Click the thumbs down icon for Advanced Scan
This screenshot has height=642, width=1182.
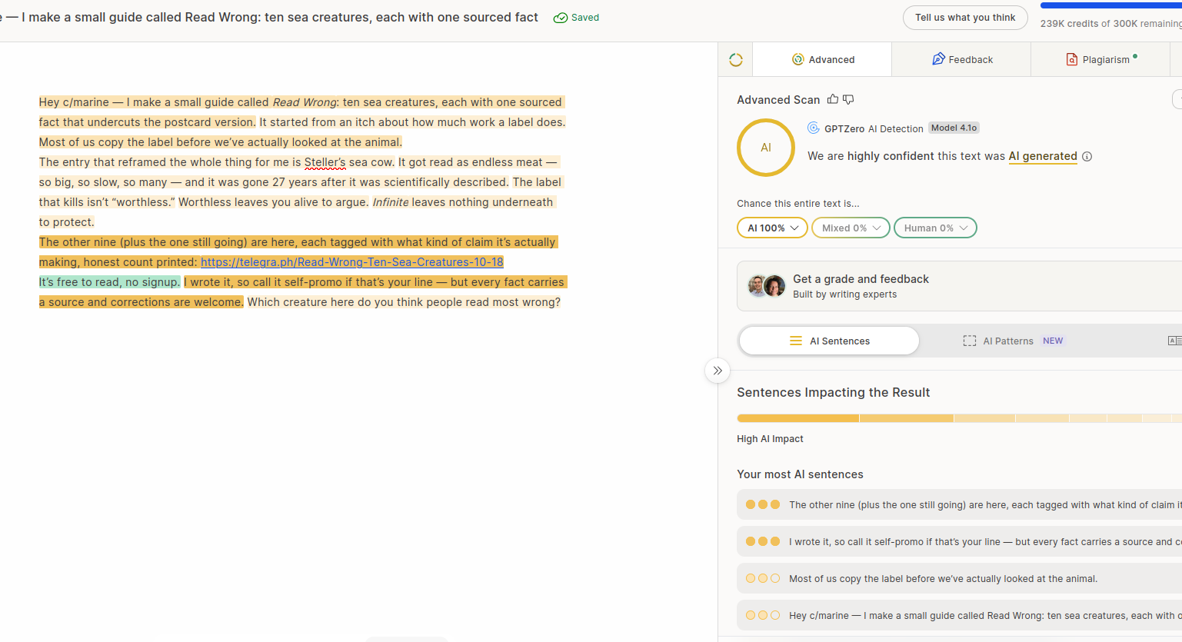tap(848, 99)
